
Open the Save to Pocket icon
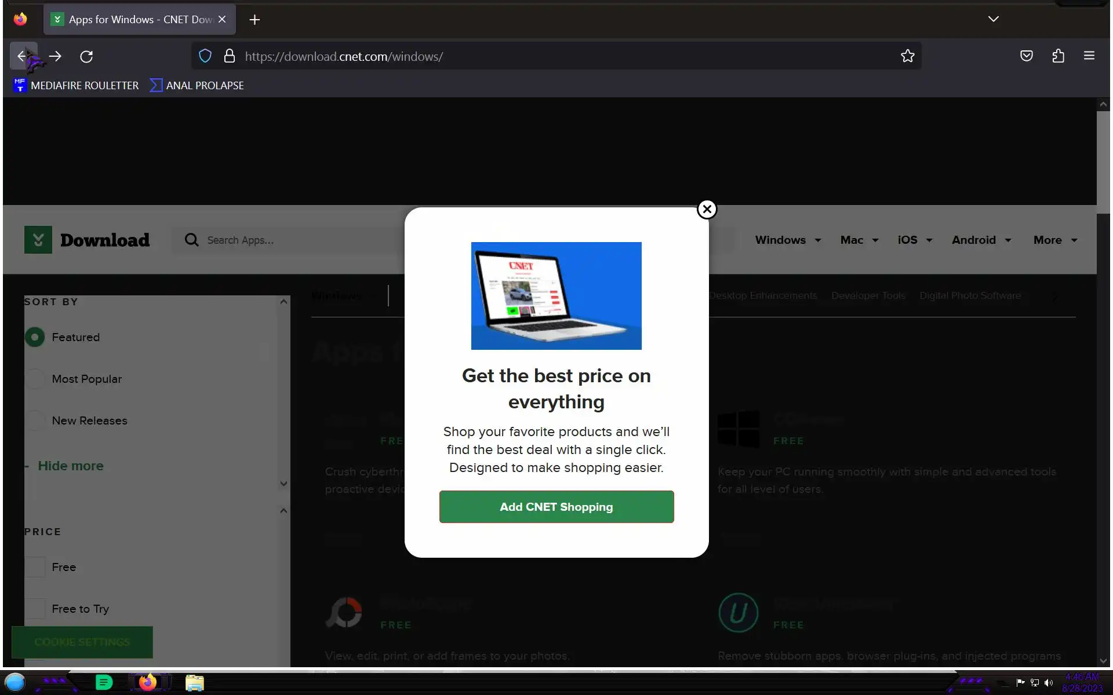tap(1026, 56)
